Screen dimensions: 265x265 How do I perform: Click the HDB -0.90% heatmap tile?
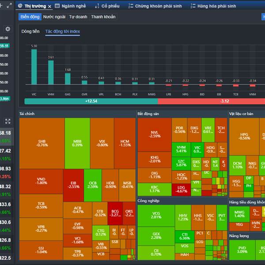coord(110,185)
